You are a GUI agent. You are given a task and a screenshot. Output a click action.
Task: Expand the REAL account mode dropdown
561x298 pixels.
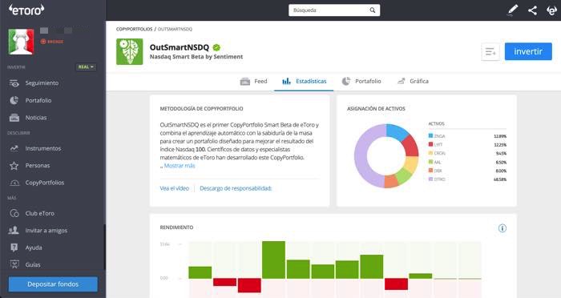click(x=86, y=67)
